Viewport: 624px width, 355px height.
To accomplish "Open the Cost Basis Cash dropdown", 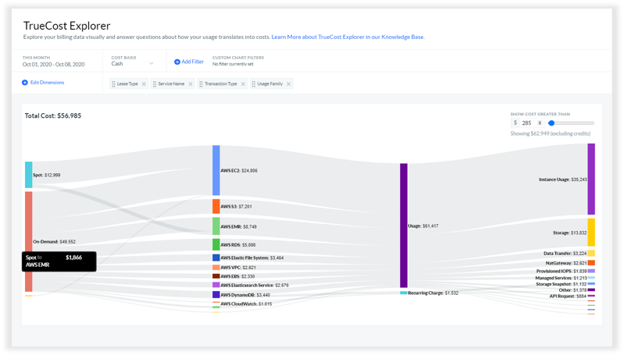I will pos(133,64).
